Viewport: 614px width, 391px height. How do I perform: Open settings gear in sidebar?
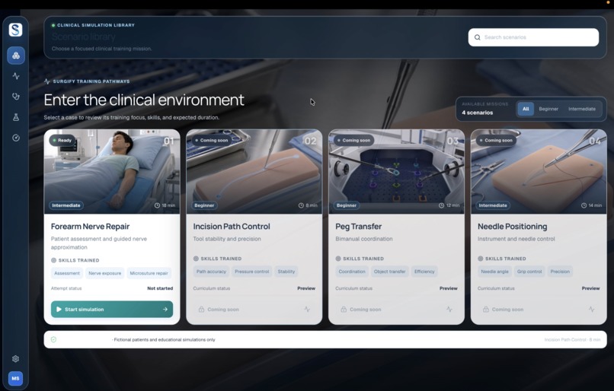pyautogui.click(x=16, y=358)
